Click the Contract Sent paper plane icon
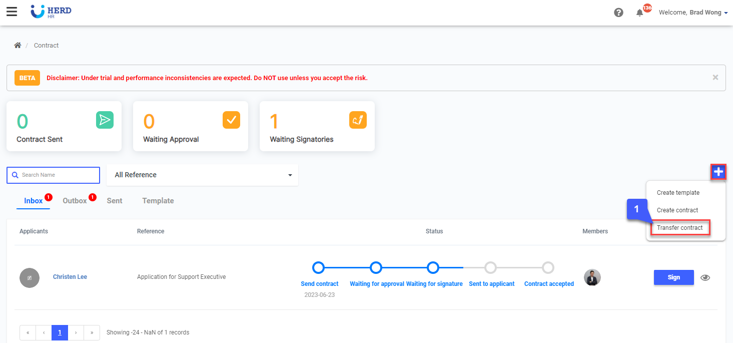The height and width of the screenshot is (343, 733). tap(105, 120)
